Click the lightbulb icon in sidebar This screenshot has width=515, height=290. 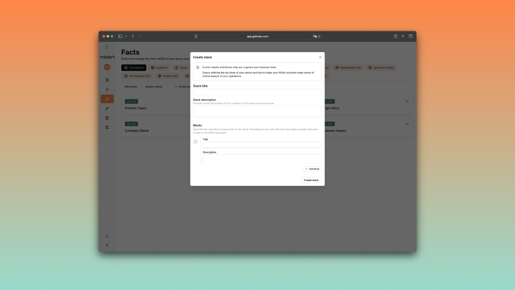107,236
